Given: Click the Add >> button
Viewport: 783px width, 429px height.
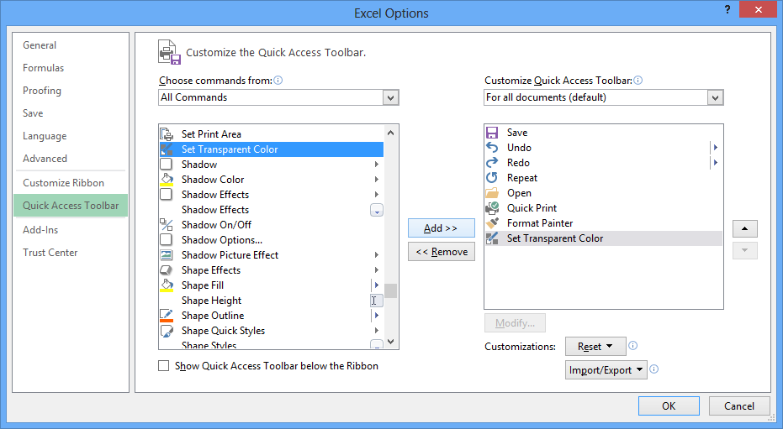Looking at the screenshot, I should coord(441,228).
